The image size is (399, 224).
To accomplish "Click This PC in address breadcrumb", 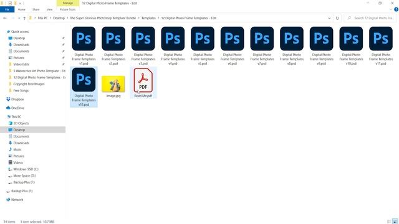I will pyautogui.click(x=42, y=18).
